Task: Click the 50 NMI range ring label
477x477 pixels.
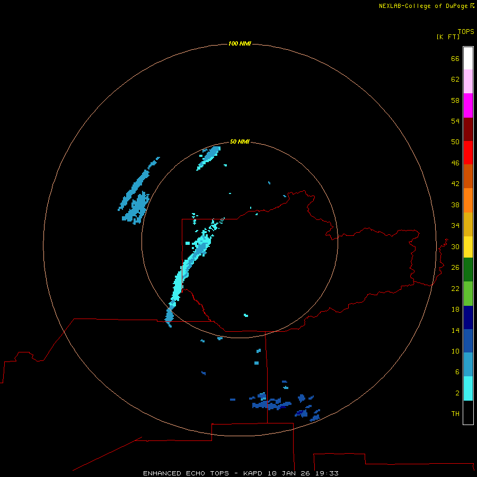Action: [x=240, y=142]
